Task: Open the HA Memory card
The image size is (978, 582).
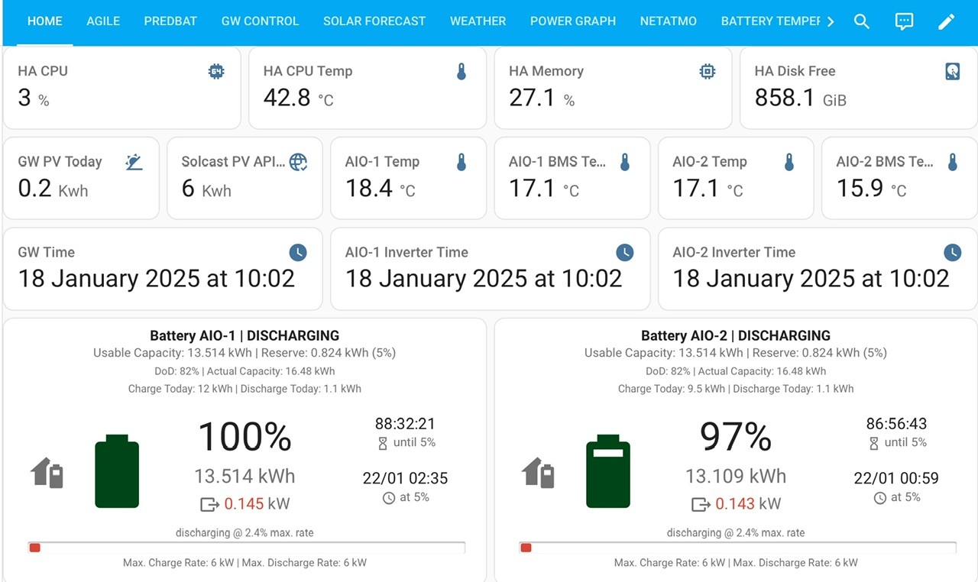Action: (613, 88)
